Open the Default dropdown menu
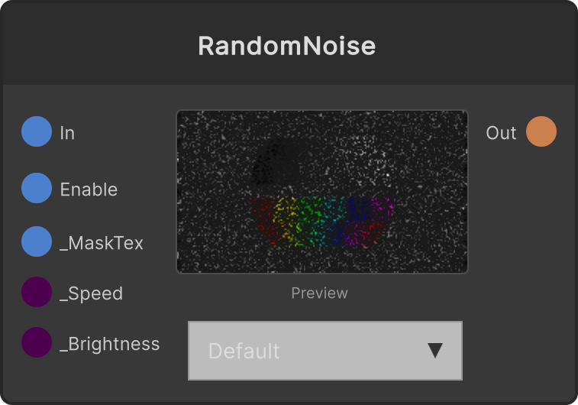Viewport: 578px width, 405px height. pos(325,351)
